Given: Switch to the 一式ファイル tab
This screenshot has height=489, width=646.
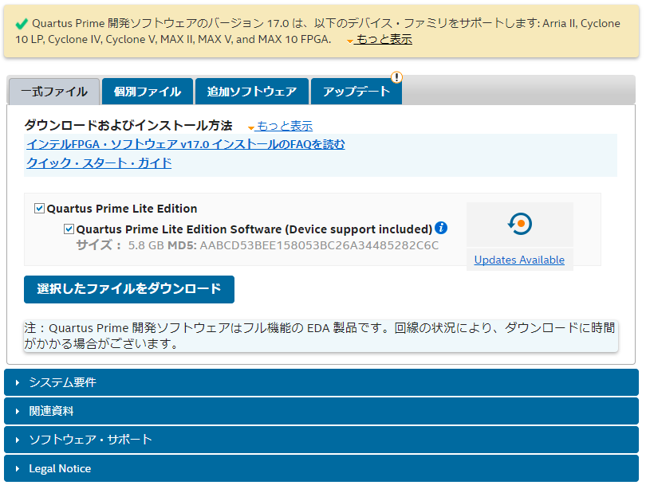Looking at the screenshot, I should [x=54, y=92].
